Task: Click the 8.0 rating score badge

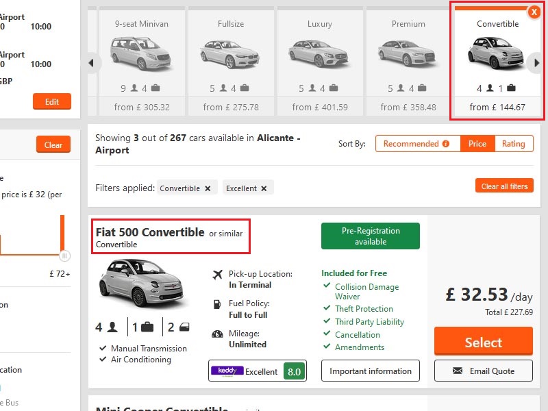Action: [x=294, y=371]
